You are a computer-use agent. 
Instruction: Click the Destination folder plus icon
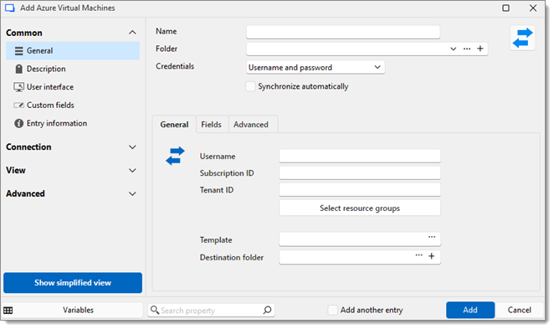click(x=431, y=256)
